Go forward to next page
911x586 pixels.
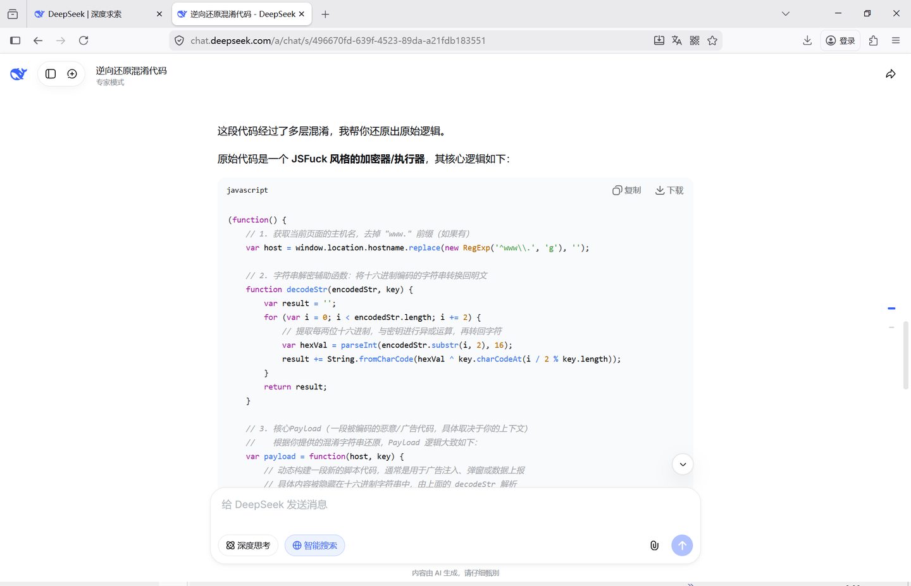pyautogui.click(x=61, y=40)
